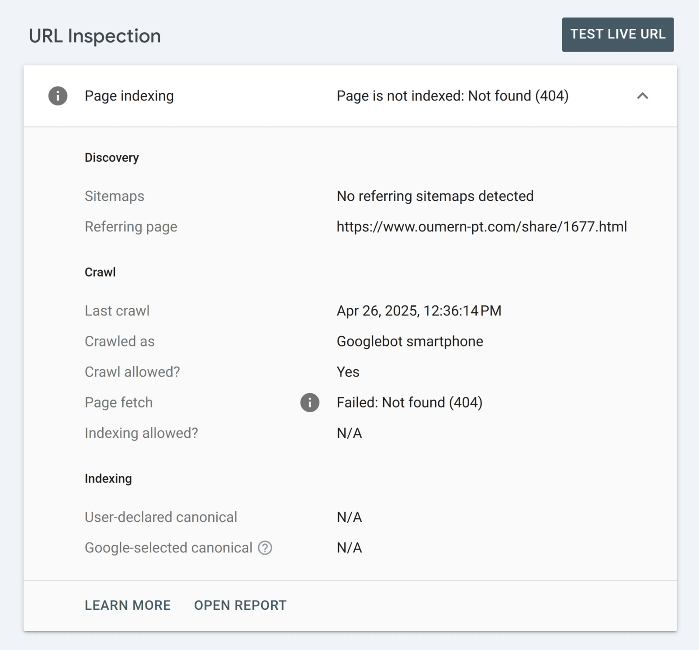Click the Crawled as Googlebot smartphone value
699x650 pixels.
tap(409, 341)
